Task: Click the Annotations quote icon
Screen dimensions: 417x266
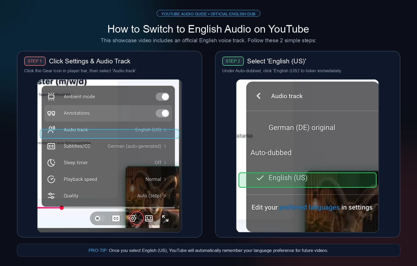Action: pyautogui.click(x=51, y=113)
